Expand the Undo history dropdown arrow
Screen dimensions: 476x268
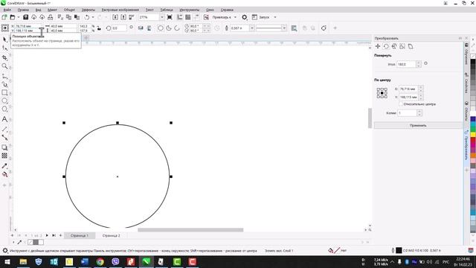pyautogui.click(x=93, y=17)
